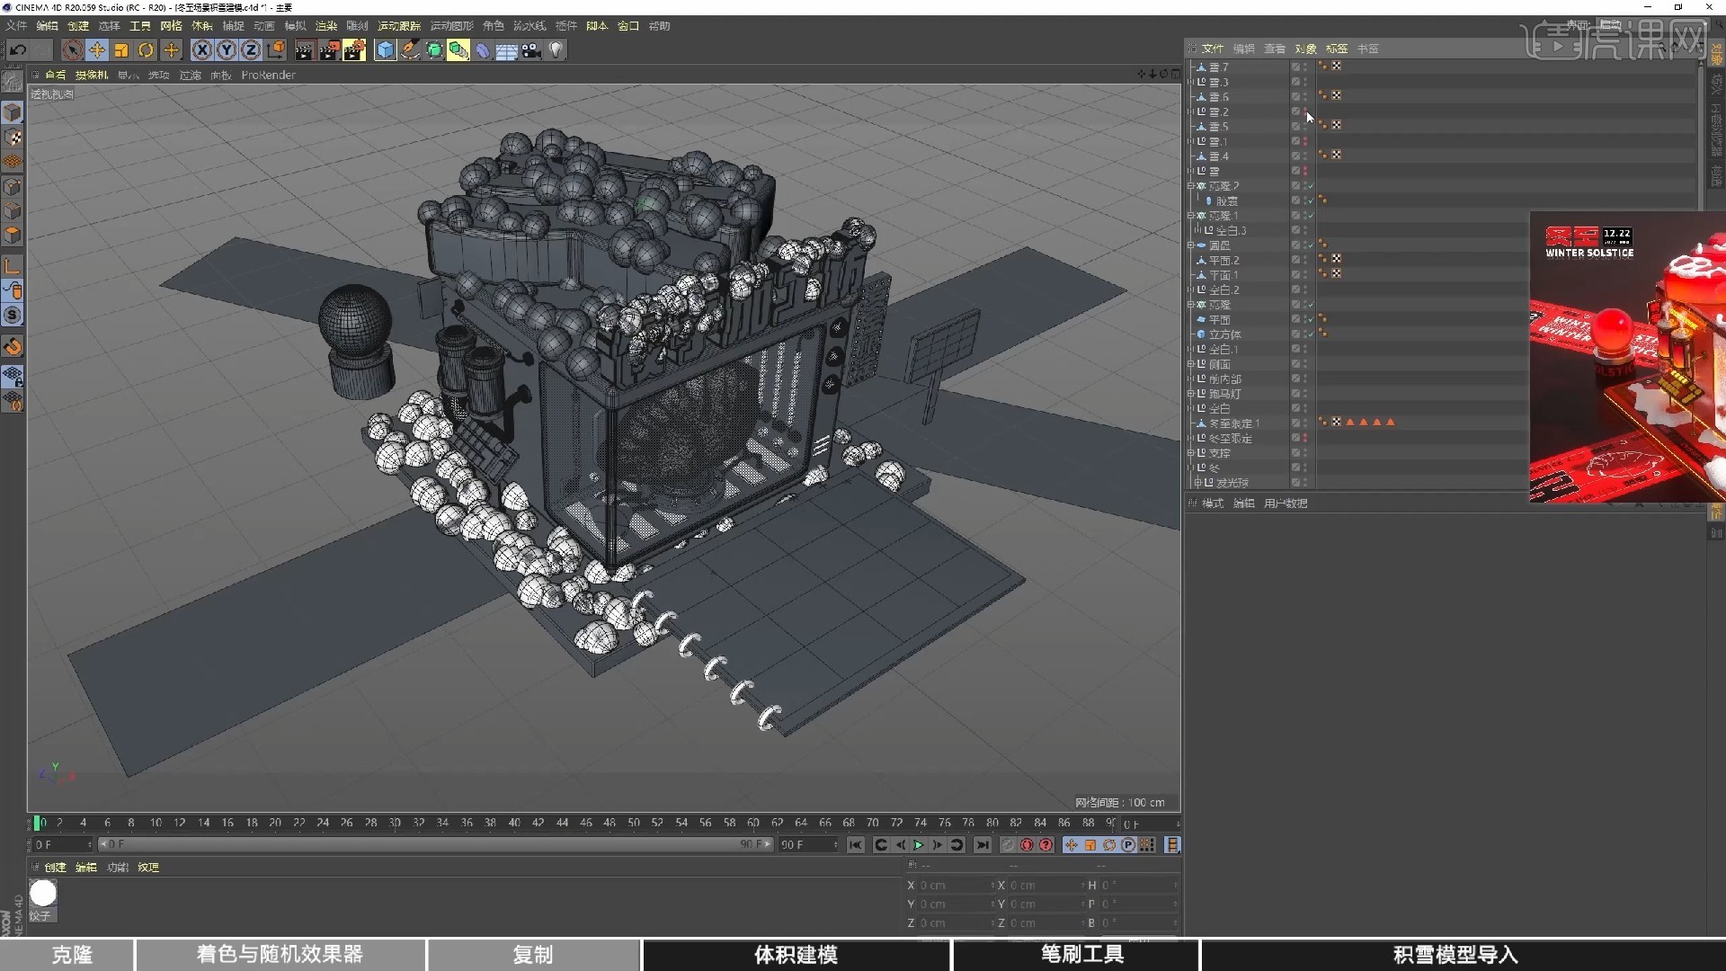Click Make Editable in left sidebar
The width and height of the screenshot is (1726, 971).
click(x=13, y=83)
